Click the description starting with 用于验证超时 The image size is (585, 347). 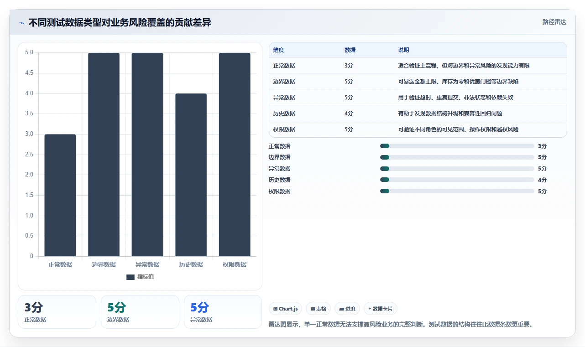tap(455, 98)
